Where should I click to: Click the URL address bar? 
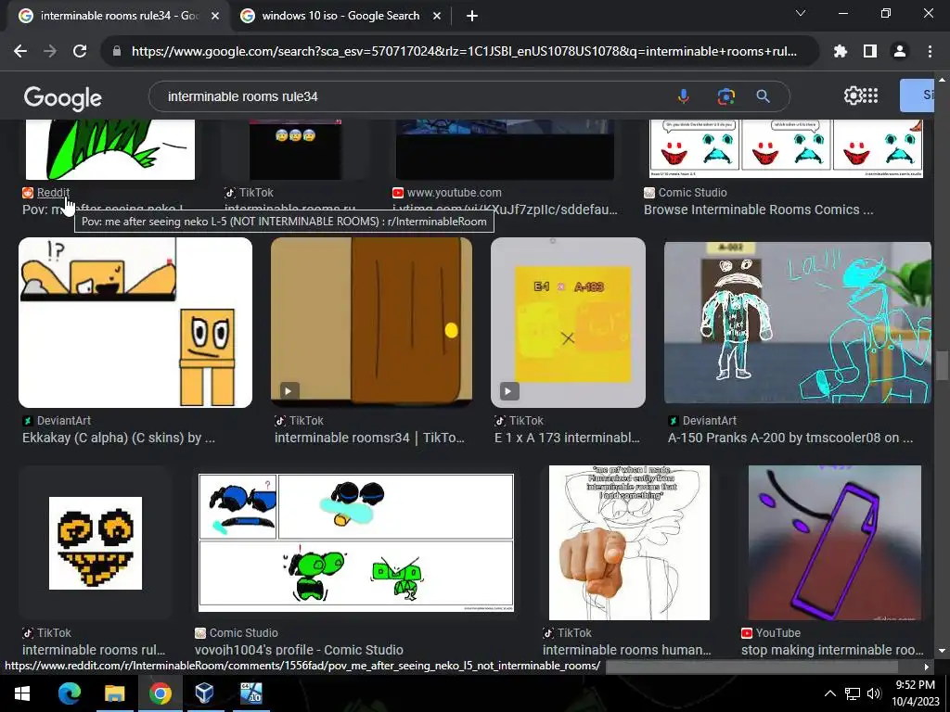(464, 52)
